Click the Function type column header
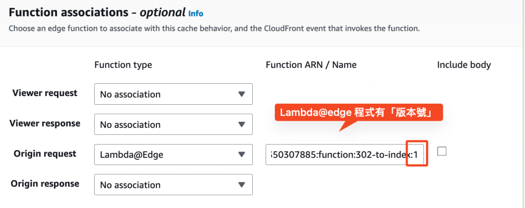This screenshot has height=208, width=525. [x=123, y=65]
